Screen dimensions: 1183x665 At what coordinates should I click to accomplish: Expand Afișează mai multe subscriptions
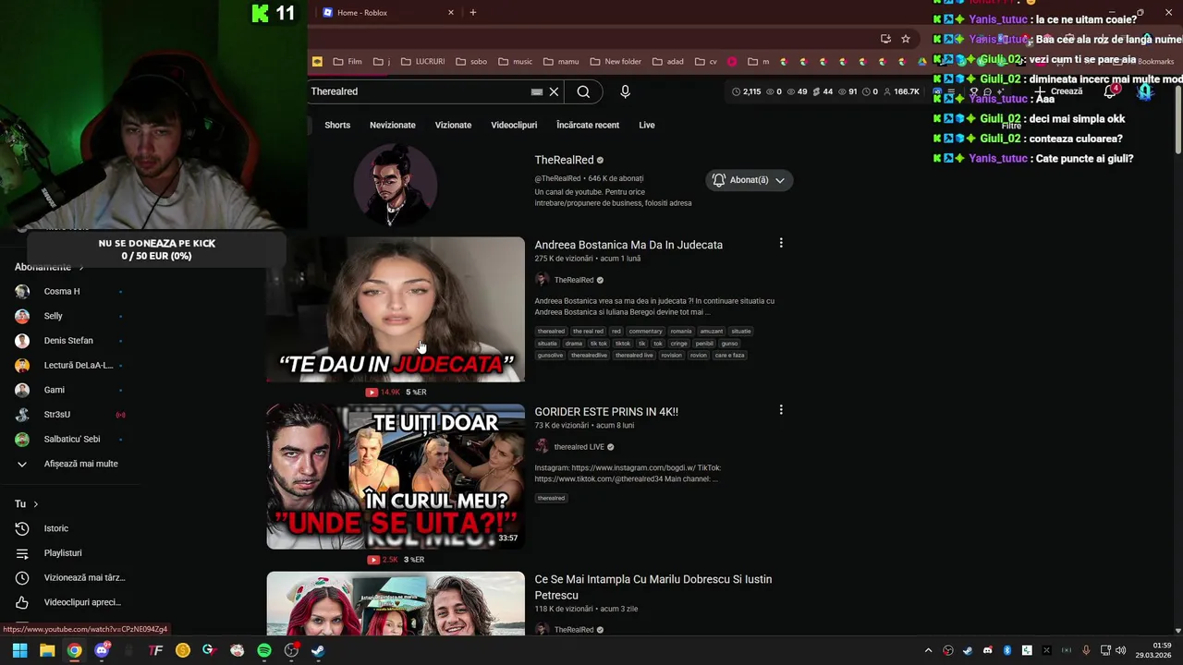click(x=71, y=464)
